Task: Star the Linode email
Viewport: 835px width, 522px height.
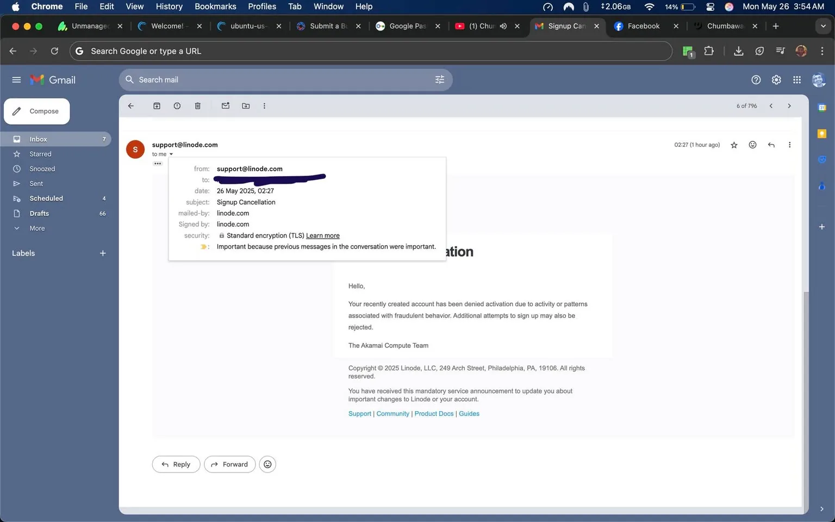Action: pyautogui.click(x=734, y=145)
